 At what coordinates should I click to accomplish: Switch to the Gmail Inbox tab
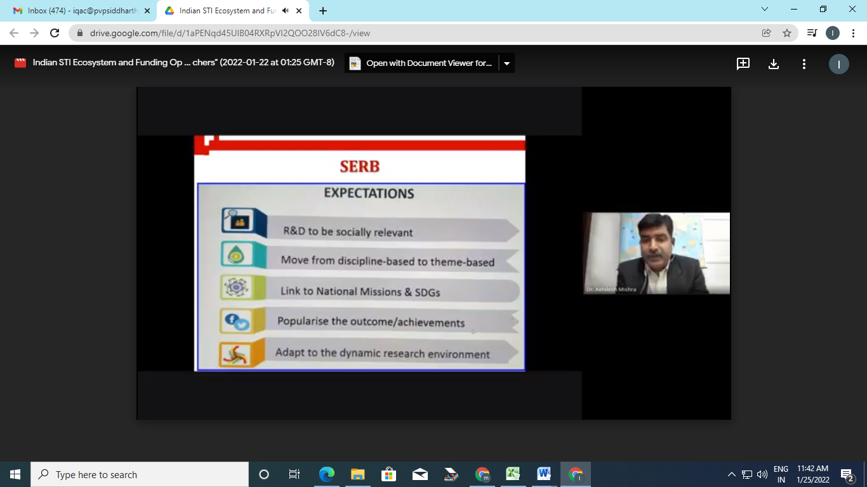point(81,11)
